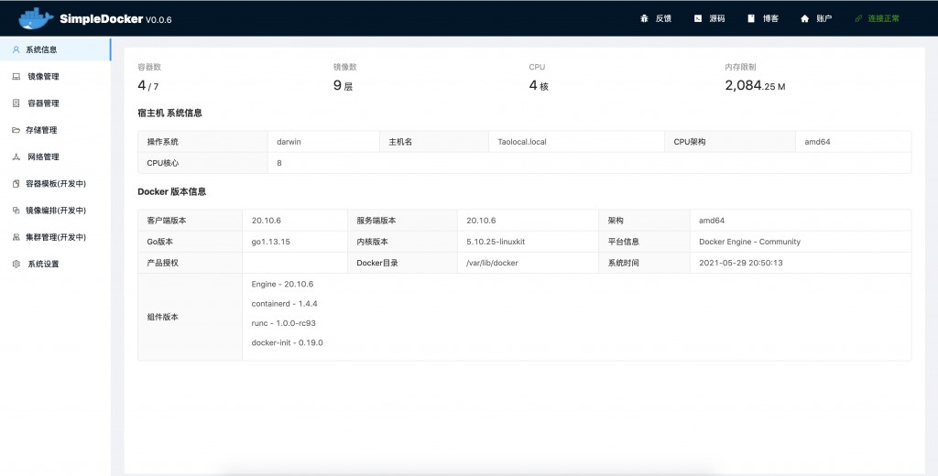Click the 镜像数 value 9 层
This screenshot has width=938, height=476.
[343, 85]
